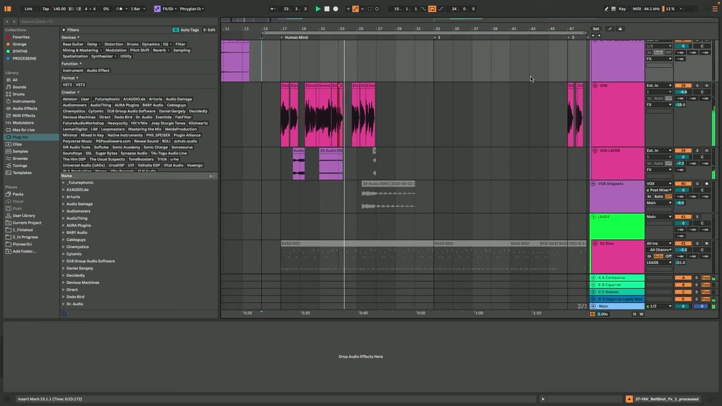Select the VST3 format filter tag

(80, 85)
